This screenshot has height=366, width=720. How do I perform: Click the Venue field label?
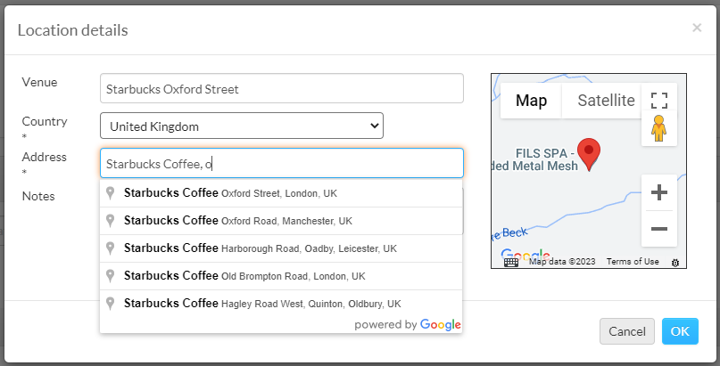tap(39, 83)
